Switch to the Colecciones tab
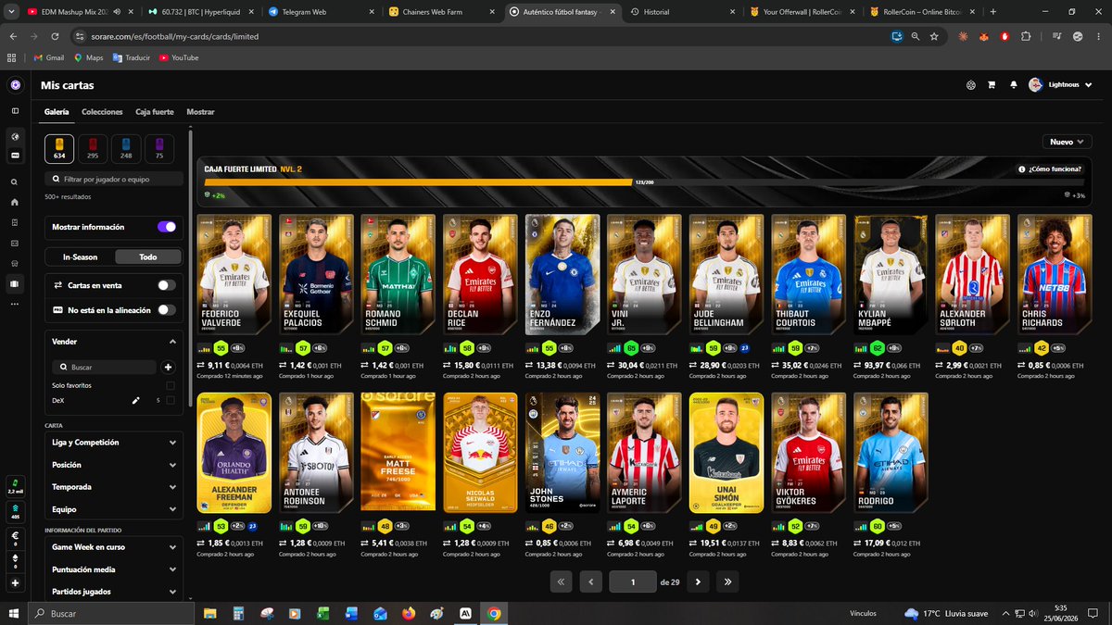Screen dimensions: 1112x625 (x=102, y=112)
